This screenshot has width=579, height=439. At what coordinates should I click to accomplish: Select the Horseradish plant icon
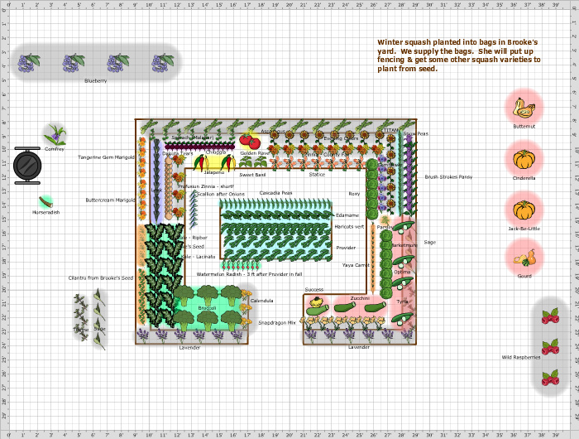point(45,201)
